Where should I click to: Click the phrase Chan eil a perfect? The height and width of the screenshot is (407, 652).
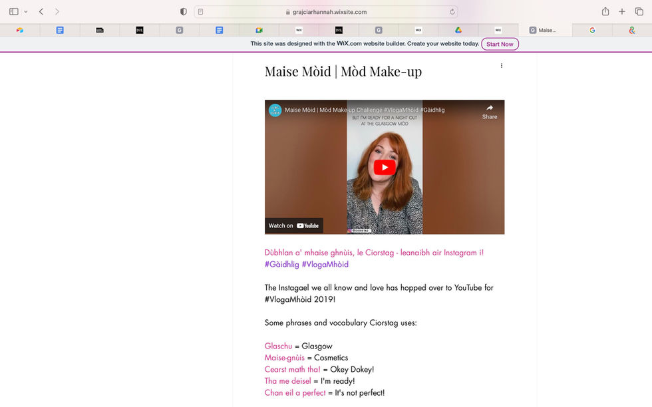coord(295,392)
